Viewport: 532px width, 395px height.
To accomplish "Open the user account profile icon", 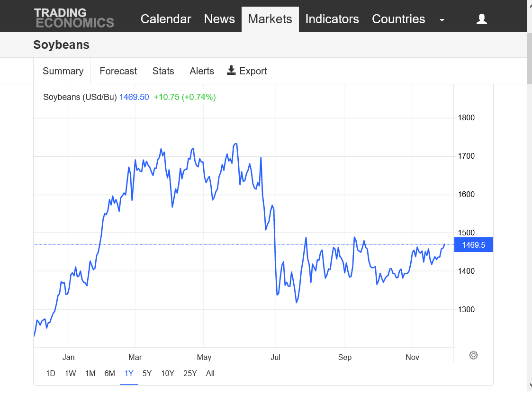I will click(481, 19).
